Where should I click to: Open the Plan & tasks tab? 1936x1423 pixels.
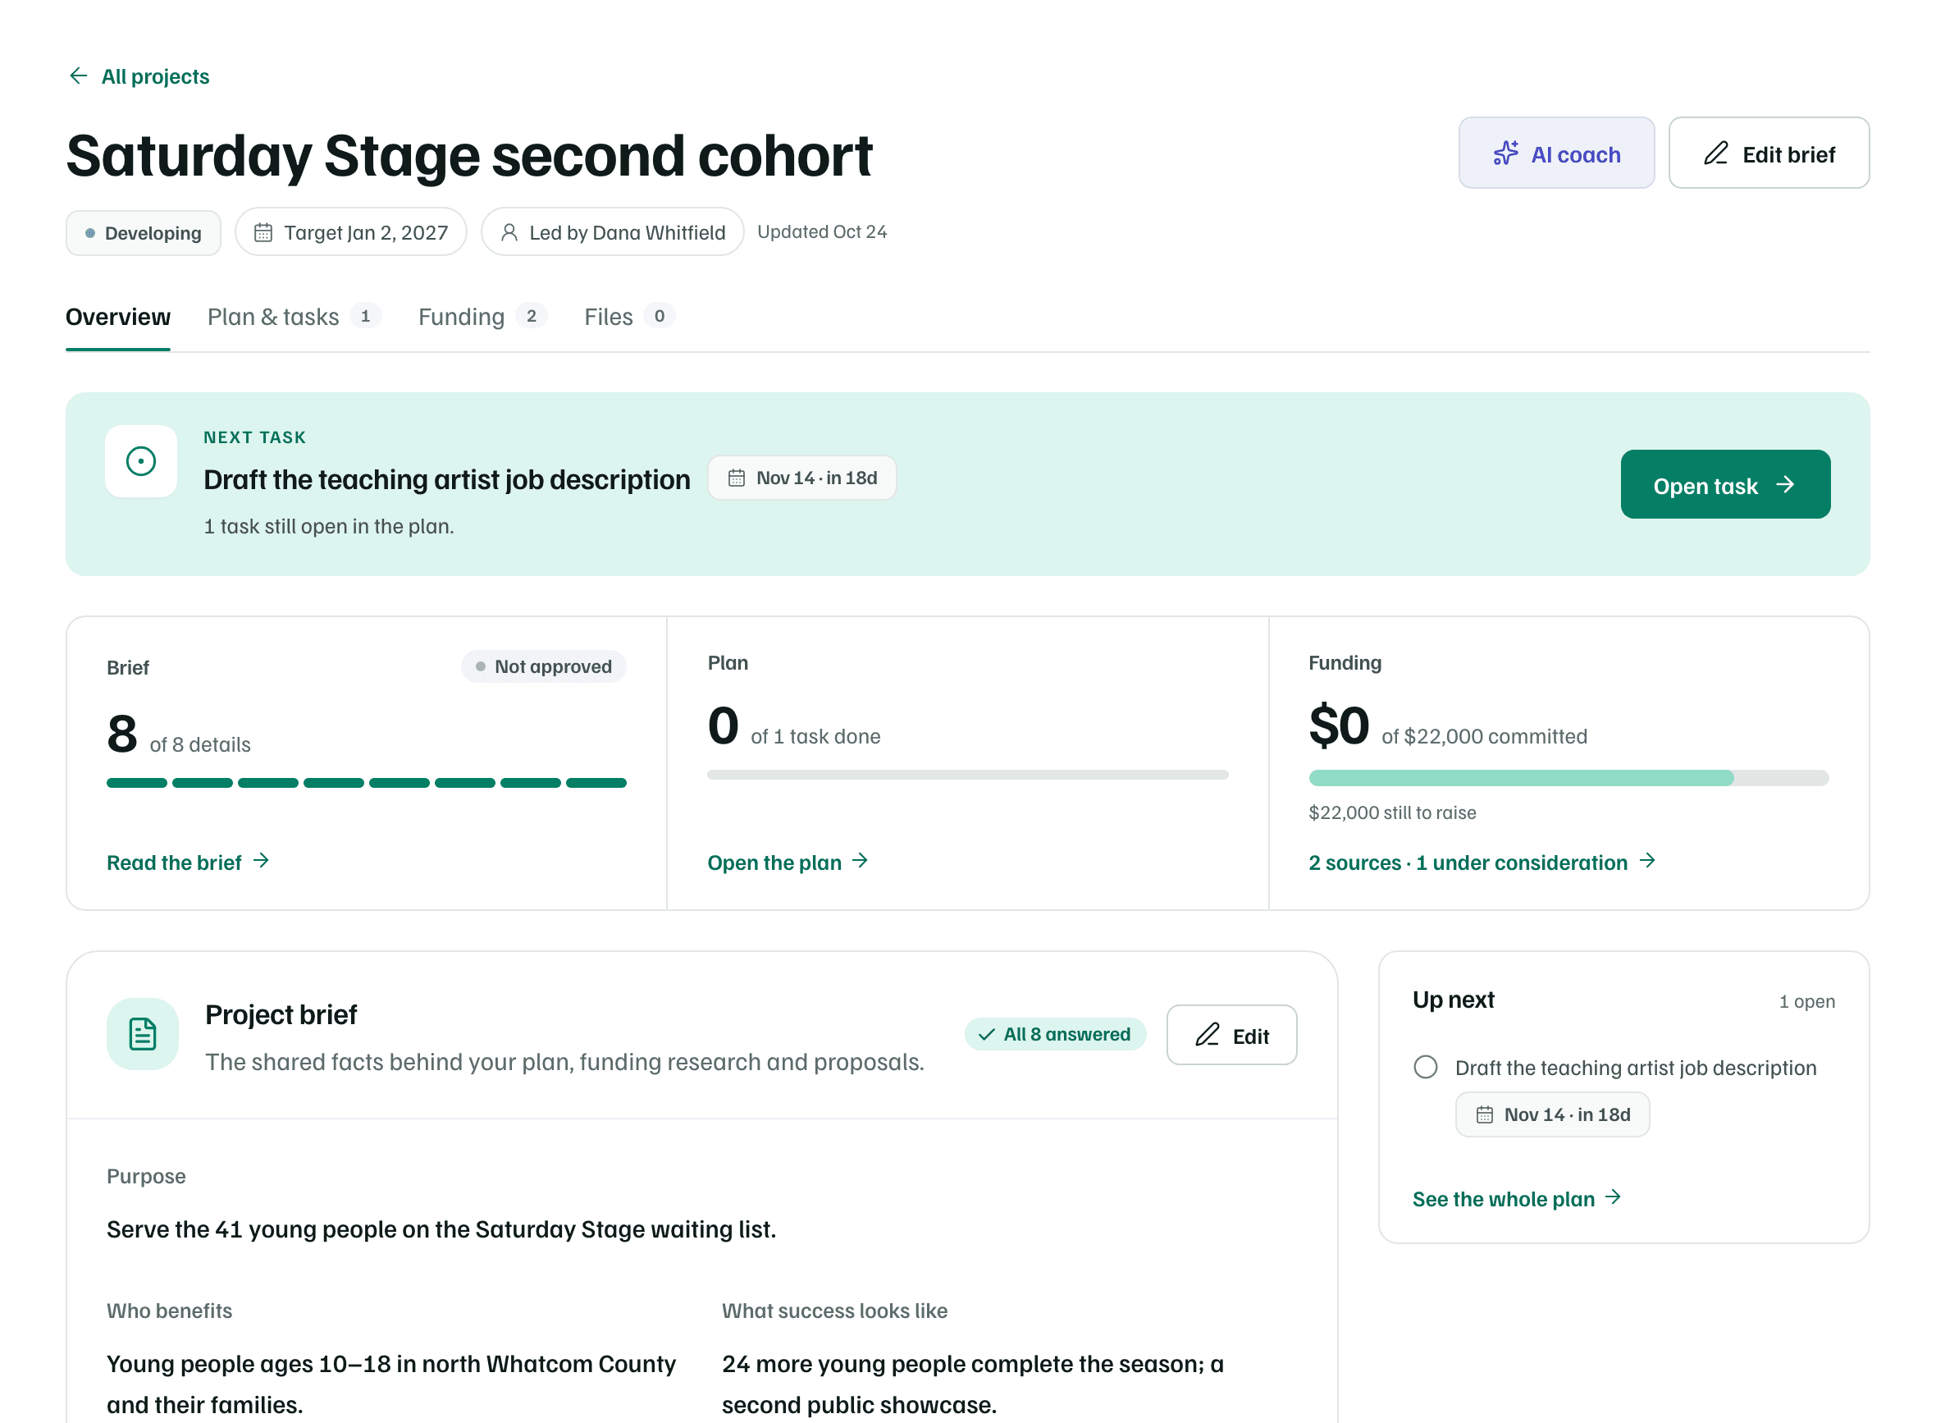click(294, 317)
